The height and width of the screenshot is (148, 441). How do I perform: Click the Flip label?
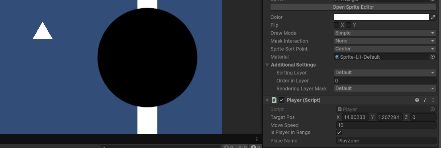[274, 25]
